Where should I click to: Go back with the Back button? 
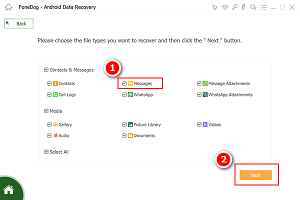tap(18, 23)
